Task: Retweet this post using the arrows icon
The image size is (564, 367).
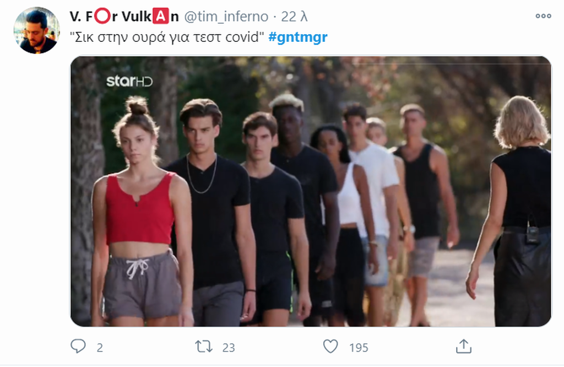Action: pos(204,347)
